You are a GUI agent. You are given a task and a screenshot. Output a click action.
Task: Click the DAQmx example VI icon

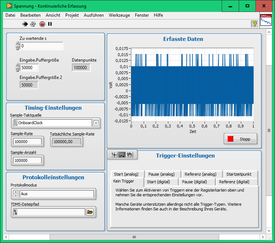[266, 20]
